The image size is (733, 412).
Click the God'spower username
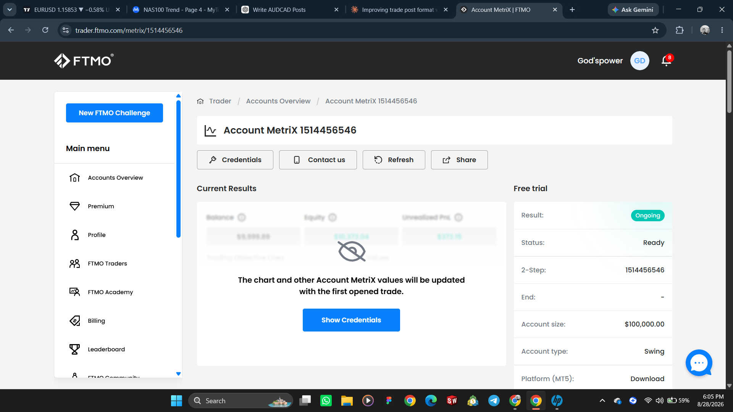[600, 61]
